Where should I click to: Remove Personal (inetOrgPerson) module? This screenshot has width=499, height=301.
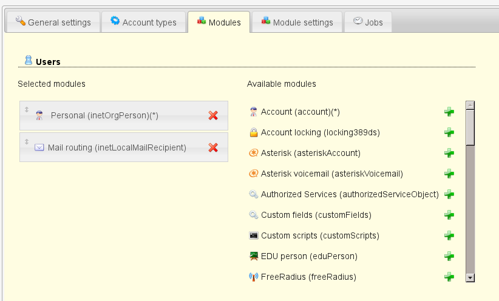pos(213,115)
